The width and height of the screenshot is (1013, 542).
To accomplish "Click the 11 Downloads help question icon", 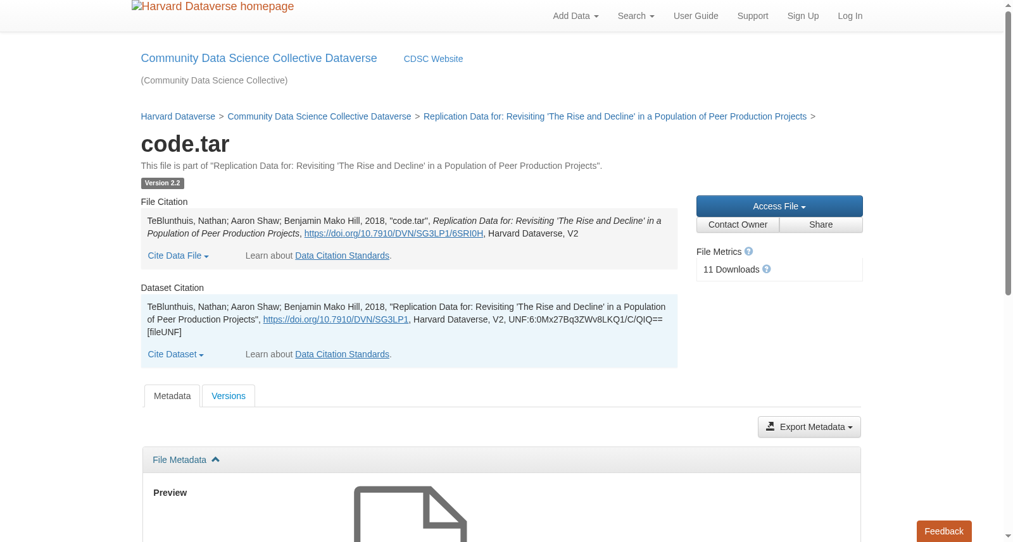I will click(767, 269).
